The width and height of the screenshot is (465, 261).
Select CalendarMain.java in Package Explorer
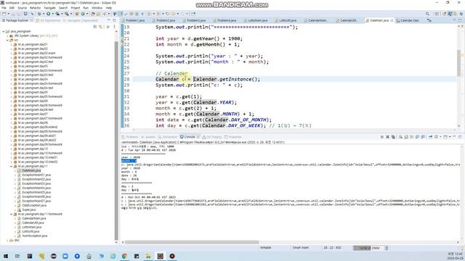coord(34,218)
